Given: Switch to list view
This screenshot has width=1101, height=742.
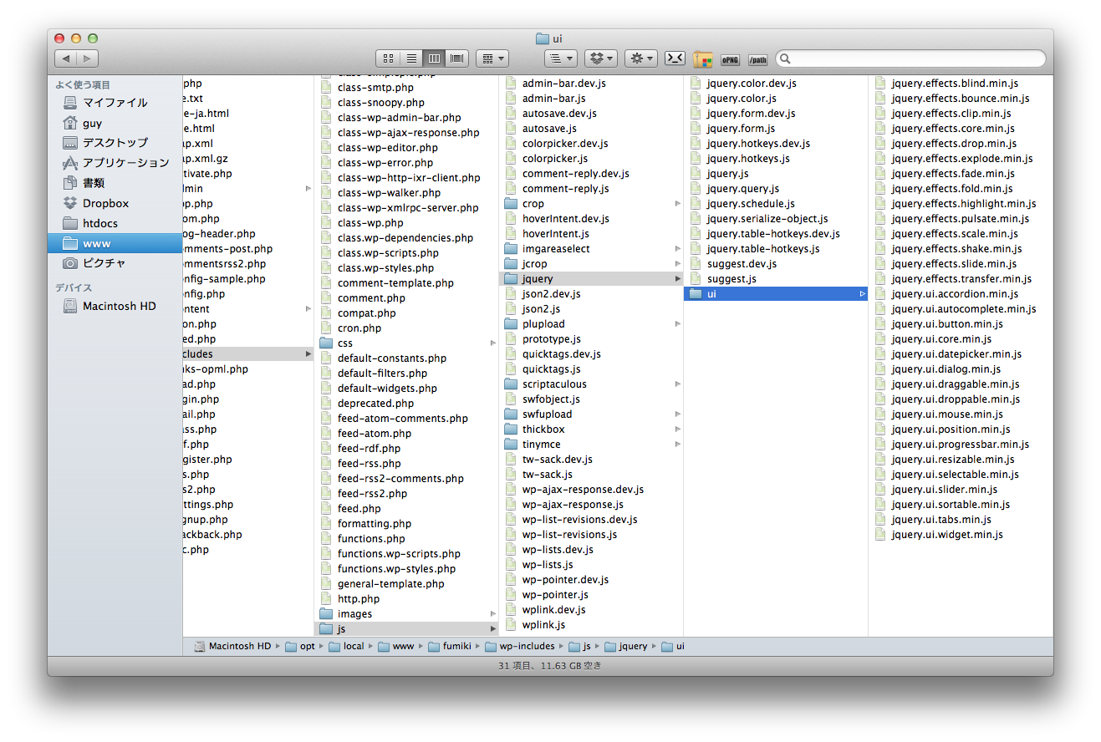Looking at the screenshot, I should click(410, 58).
